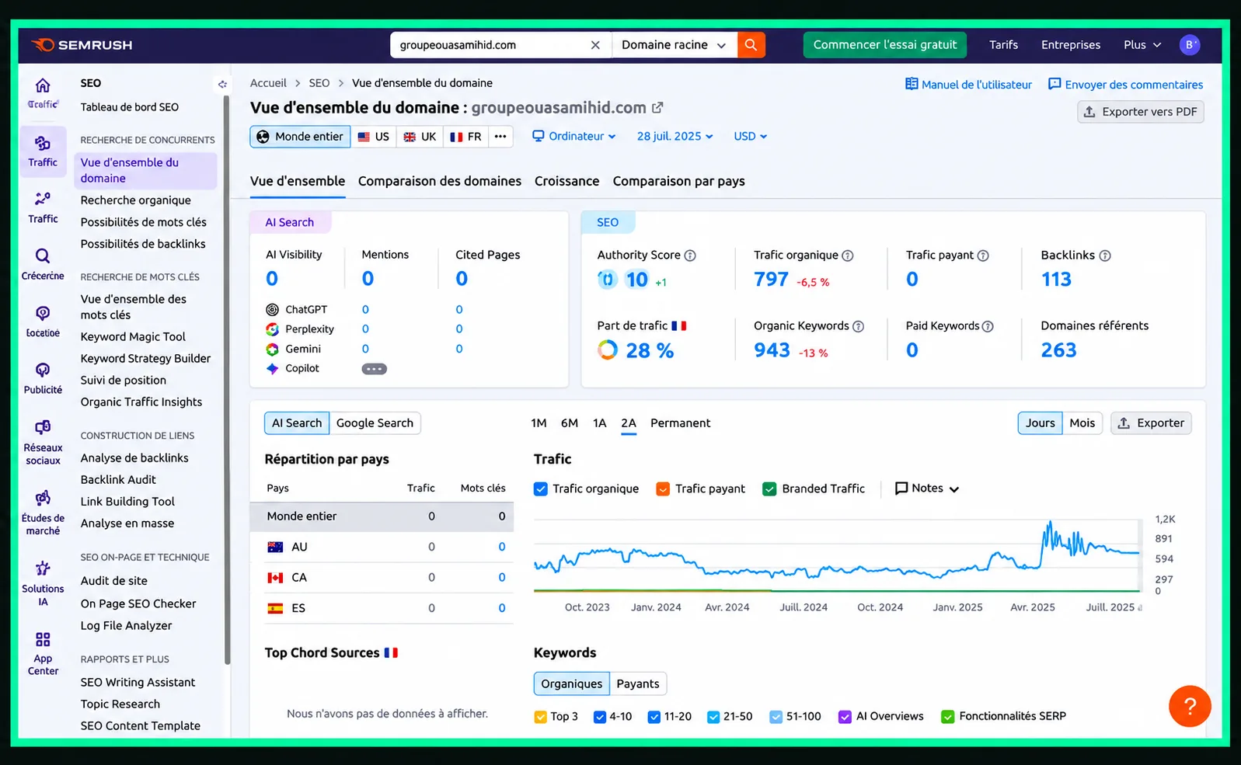Show more country options ellipsis
The height and width of the screenshot is (765, 1241).
point(500,137)
